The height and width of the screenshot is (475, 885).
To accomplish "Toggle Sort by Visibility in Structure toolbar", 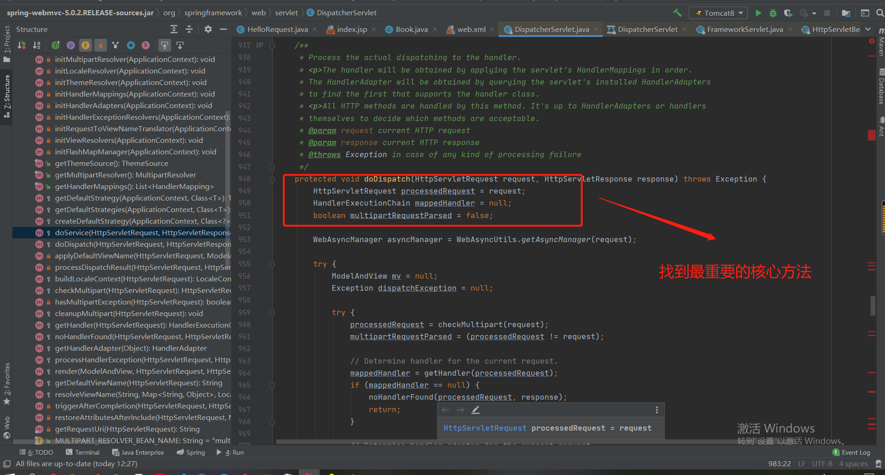I will pos(21,45).
